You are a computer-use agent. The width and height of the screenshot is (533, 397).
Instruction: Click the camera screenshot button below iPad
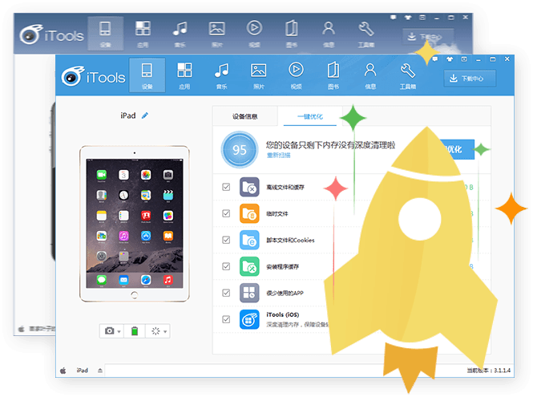110,330
